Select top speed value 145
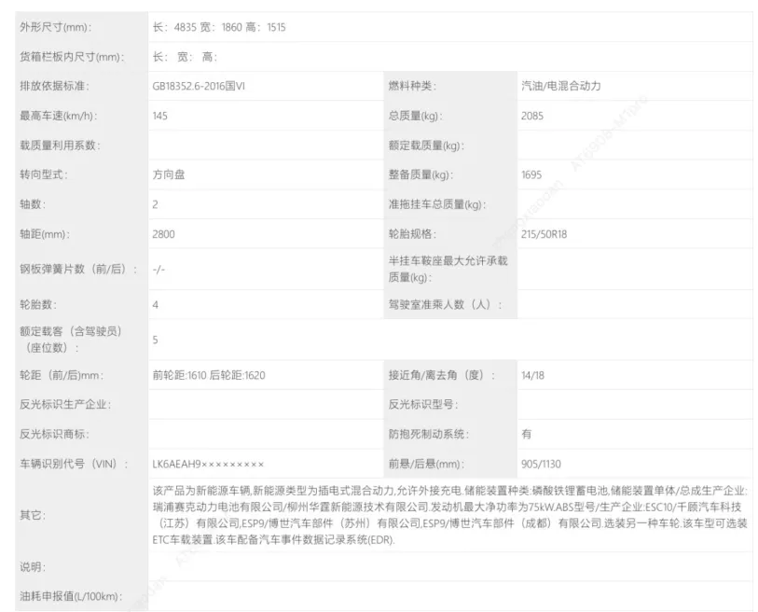 tap(160, 116)
